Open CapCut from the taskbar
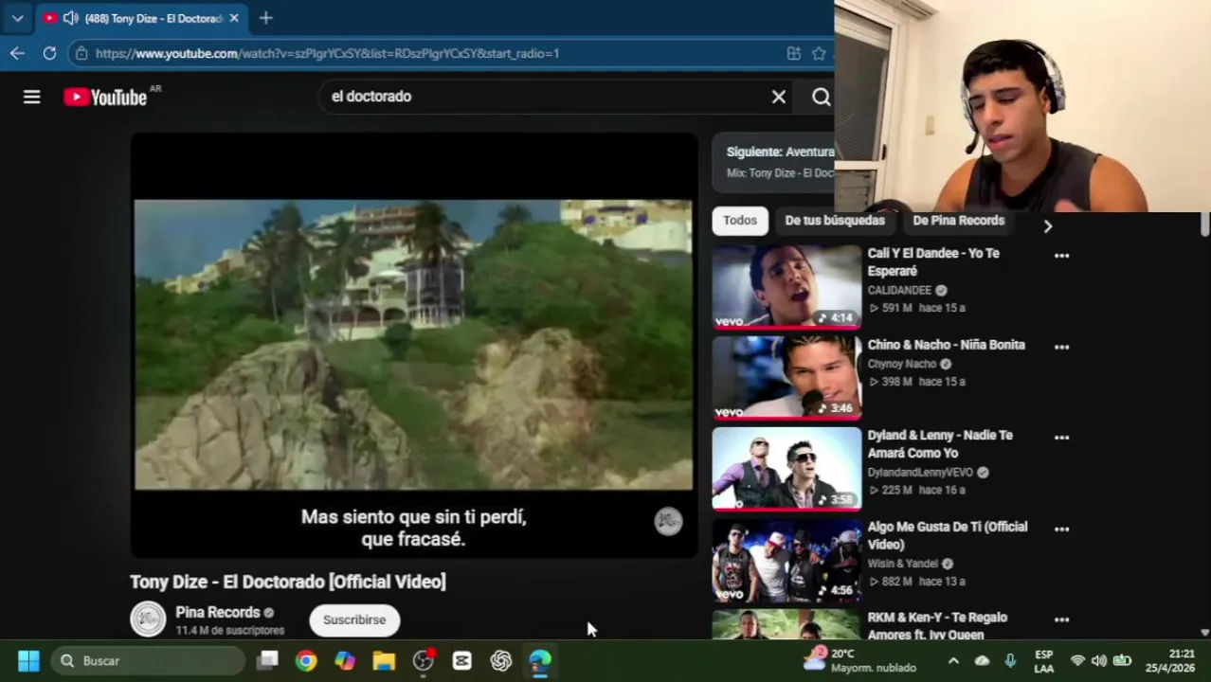The width and height of the screenshot is (1211, 682). [462, 660]
